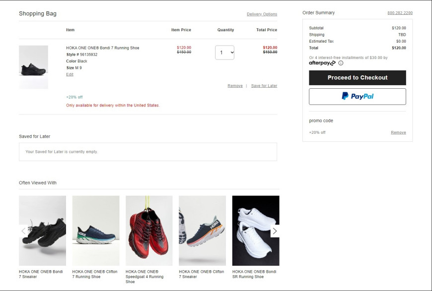Open HOKA ONE ONE Clifton 7 Running Shoe link

pos(95,274)
